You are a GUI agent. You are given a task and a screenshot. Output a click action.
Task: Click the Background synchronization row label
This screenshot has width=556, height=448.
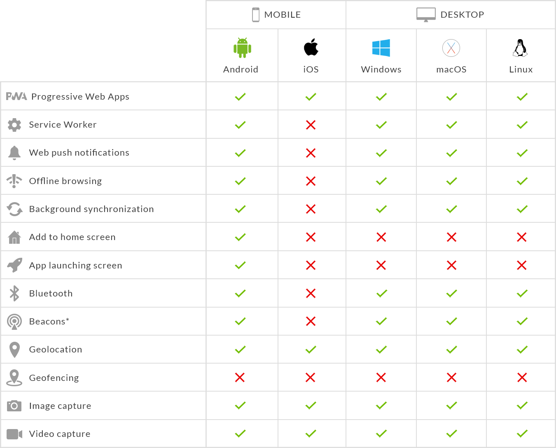coord(91,209)
